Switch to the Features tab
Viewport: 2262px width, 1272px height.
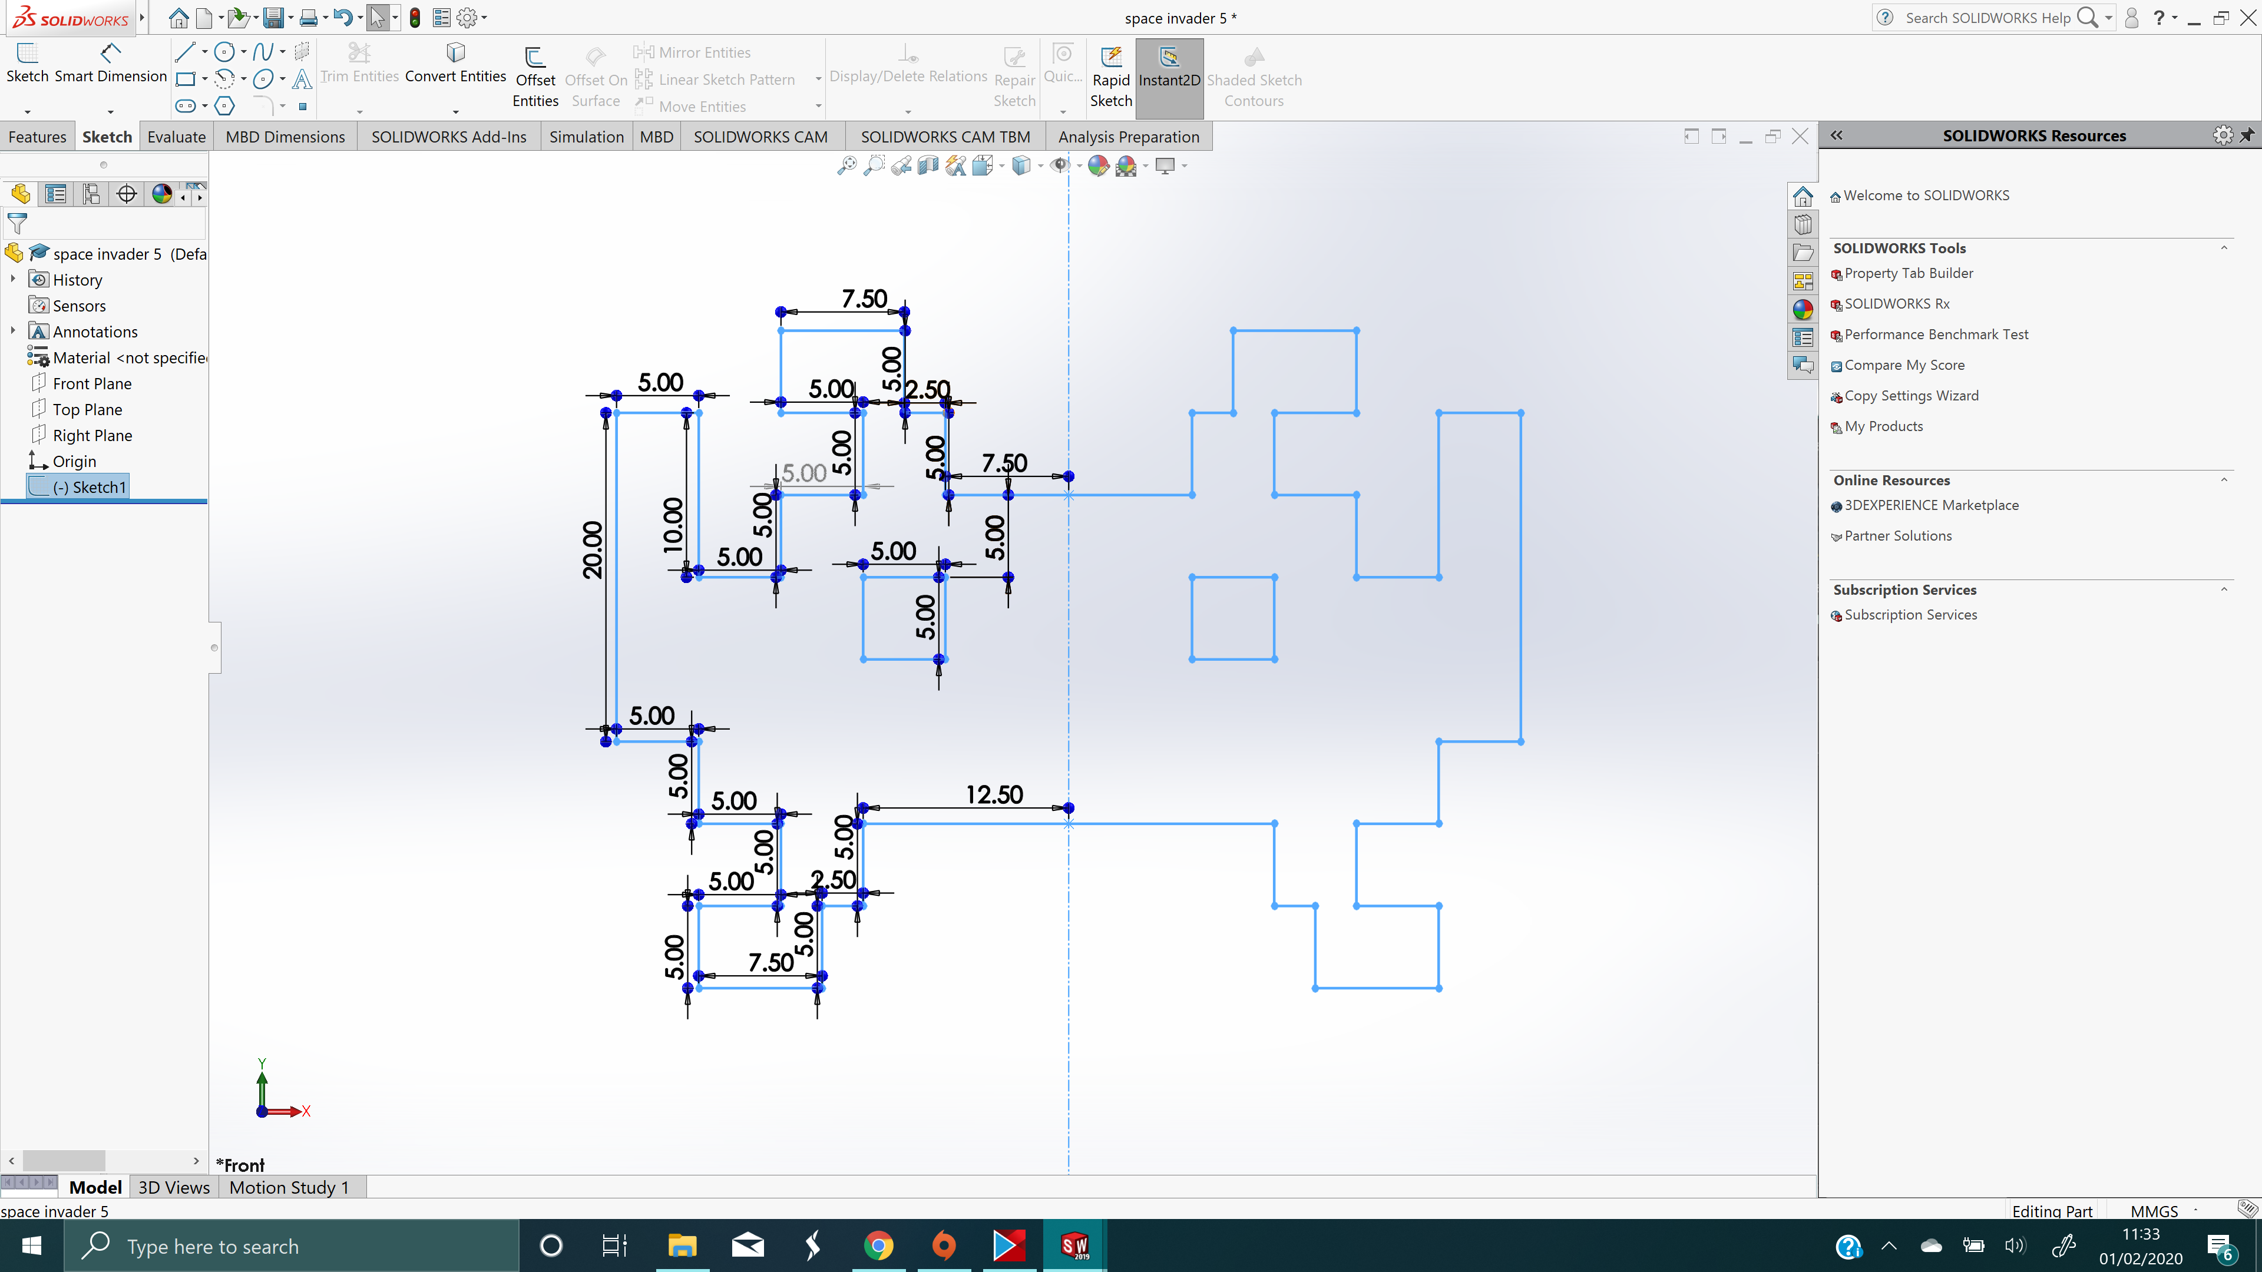(x=37, y=136)
